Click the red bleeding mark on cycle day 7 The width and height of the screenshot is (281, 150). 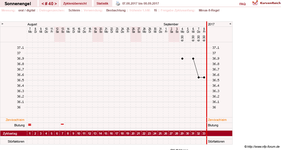(62, 124)
